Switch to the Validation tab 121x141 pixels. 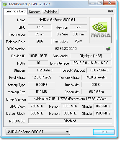(x=50, y=12)
